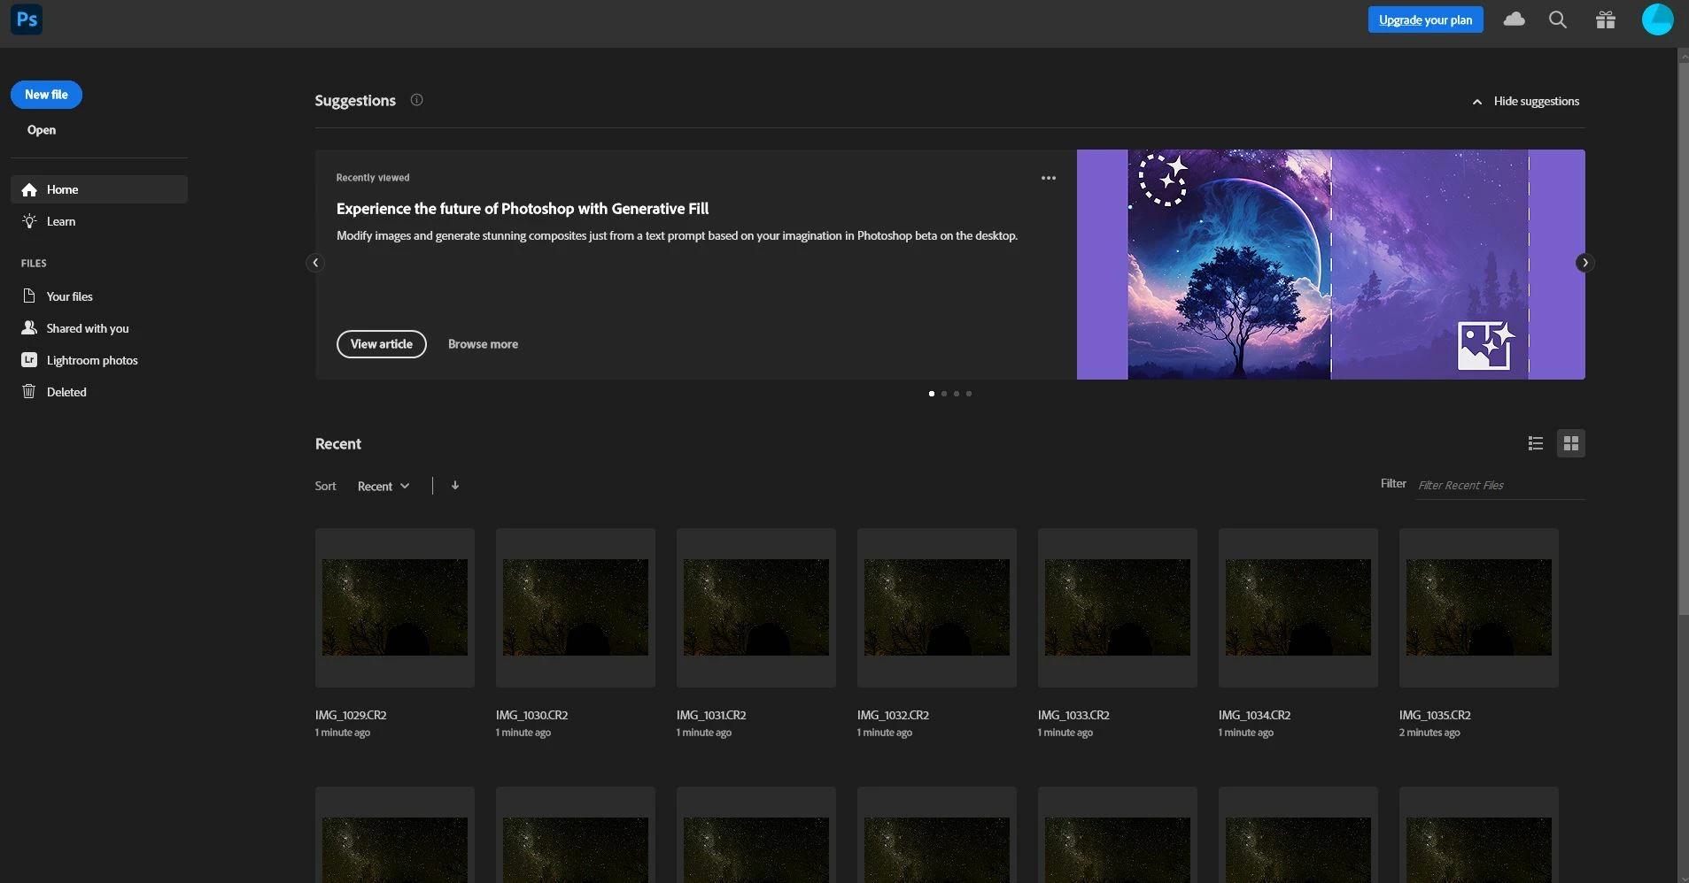Click the IMG_1031.CR2 file name
The image size is (1689, 883).
pos(711,715)
